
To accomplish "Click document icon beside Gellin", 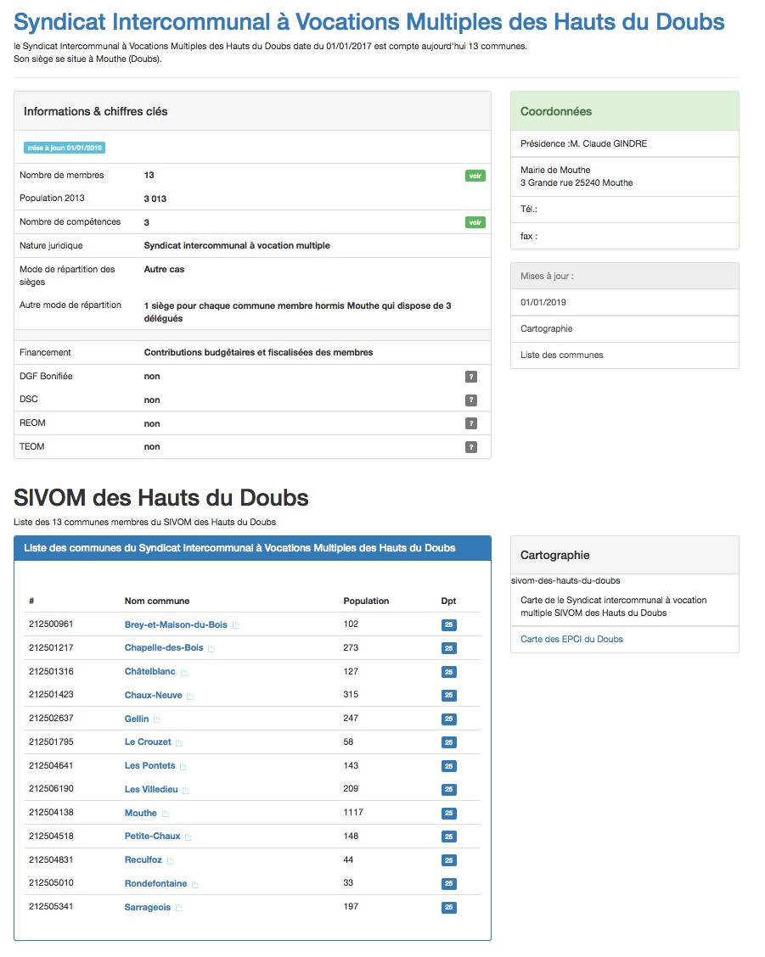I will click(157, 719).
